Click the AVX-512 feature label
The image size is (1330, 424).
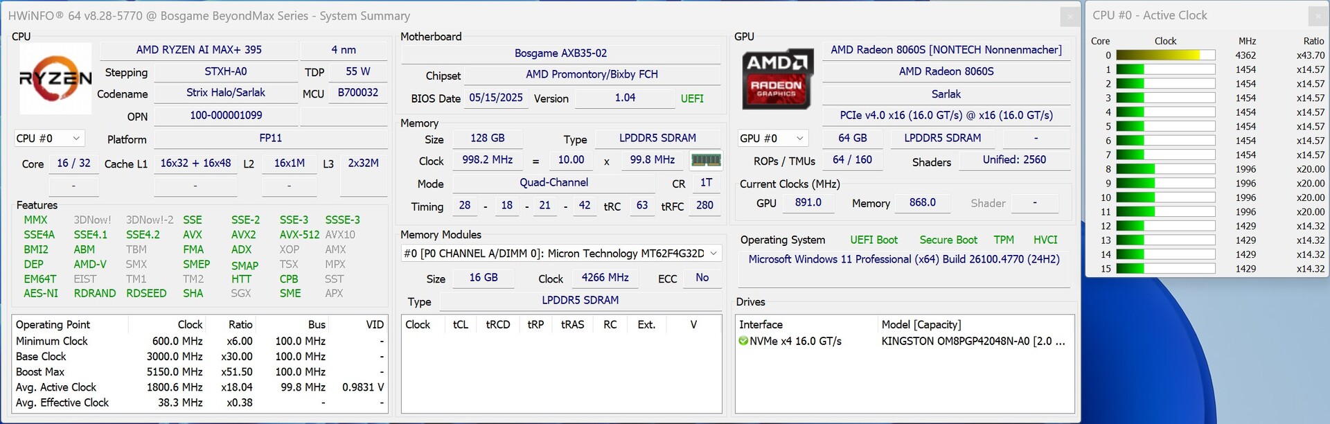coord(299,235)
